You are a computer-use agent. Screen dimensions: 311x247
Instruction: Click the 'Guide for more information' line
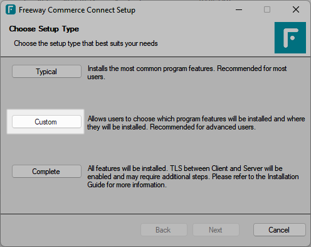coord(127,185)
